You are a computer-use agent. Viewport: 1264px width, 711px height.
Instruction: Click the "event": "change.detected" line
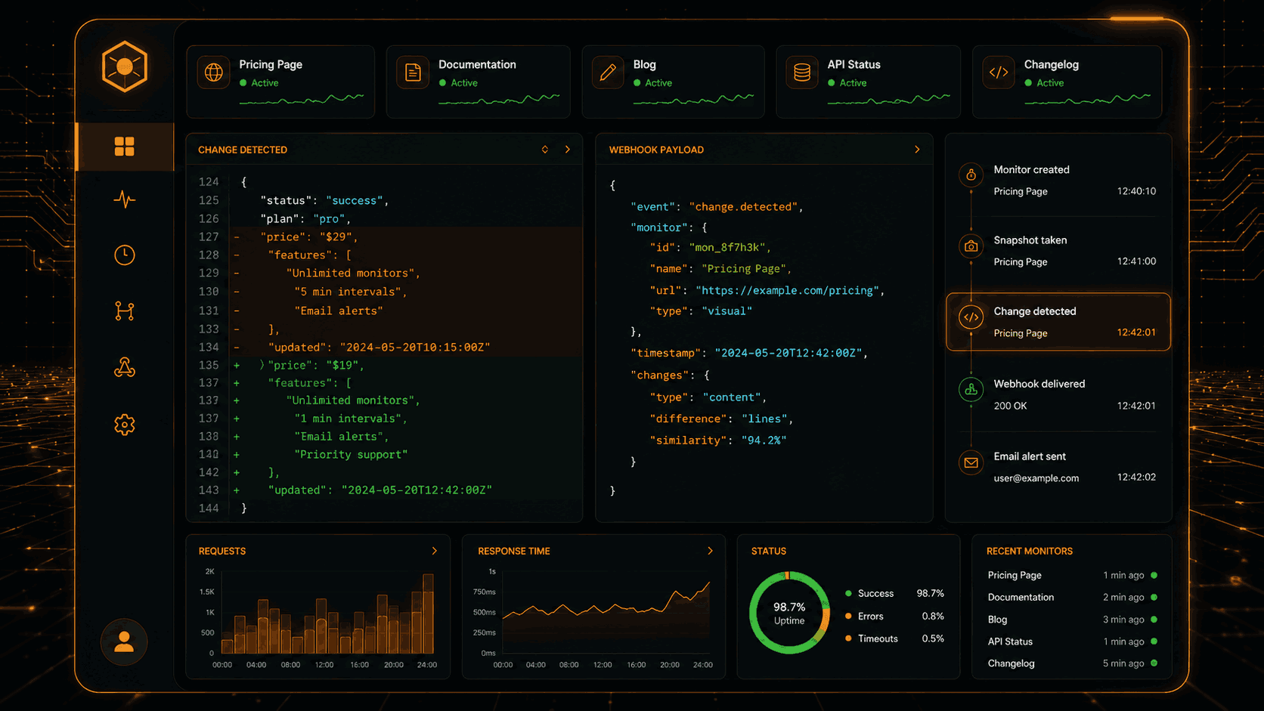[x=717, y=206]
